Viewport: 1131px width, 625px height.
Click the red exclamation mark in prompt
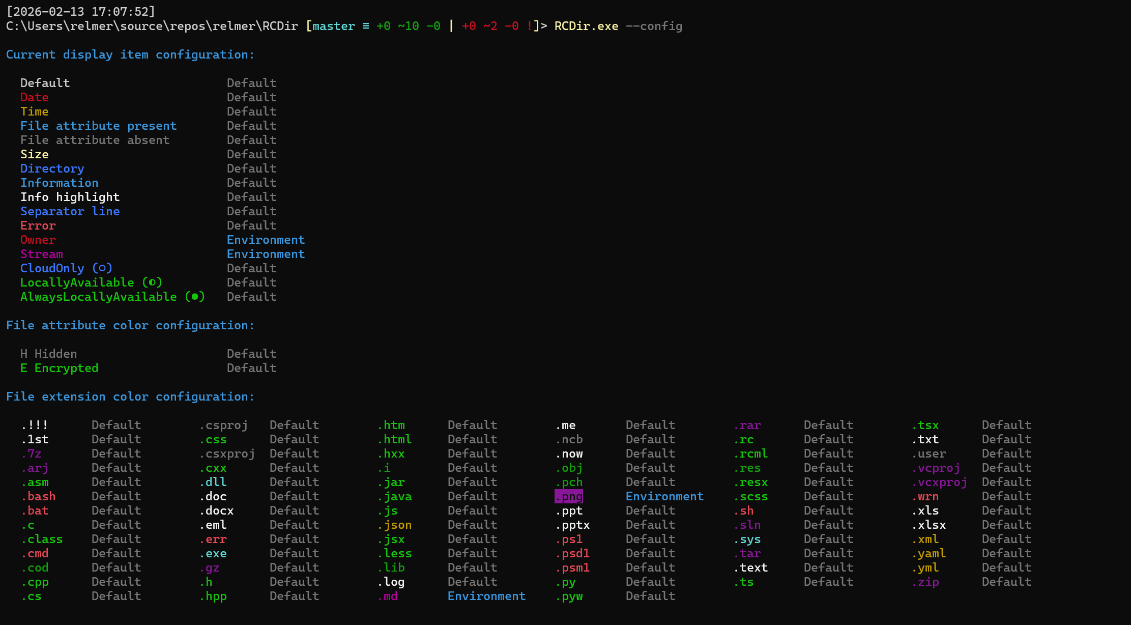530,26
